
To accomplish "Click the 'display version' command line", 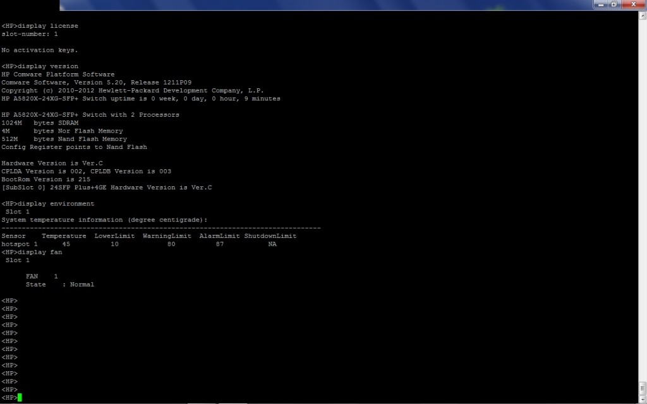I will 40,66.
